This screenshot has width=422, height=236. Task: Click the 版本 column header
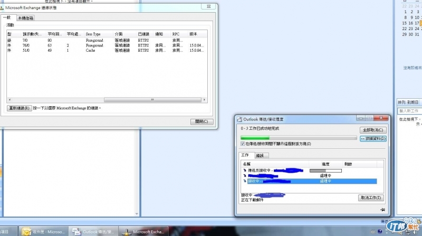coord(197,34)
